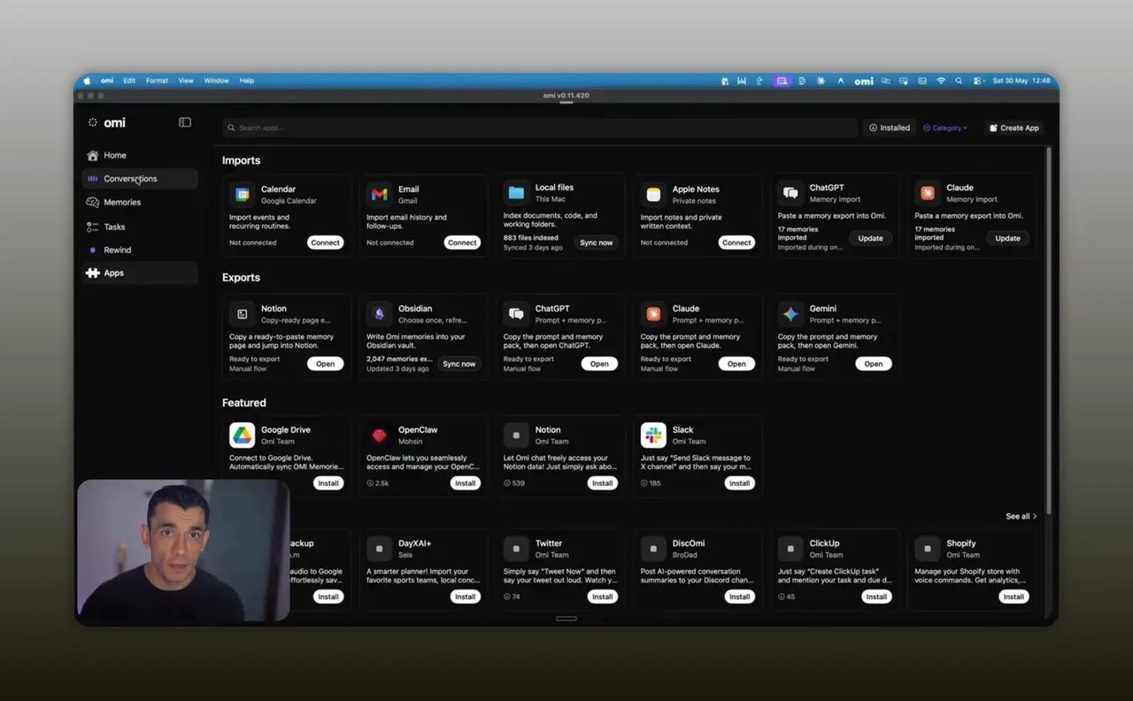Sync now the Obsidian export
Image resolution: width=1133 pixels, height=701 pixels.
pyautogui.click(x=459, y=364)
